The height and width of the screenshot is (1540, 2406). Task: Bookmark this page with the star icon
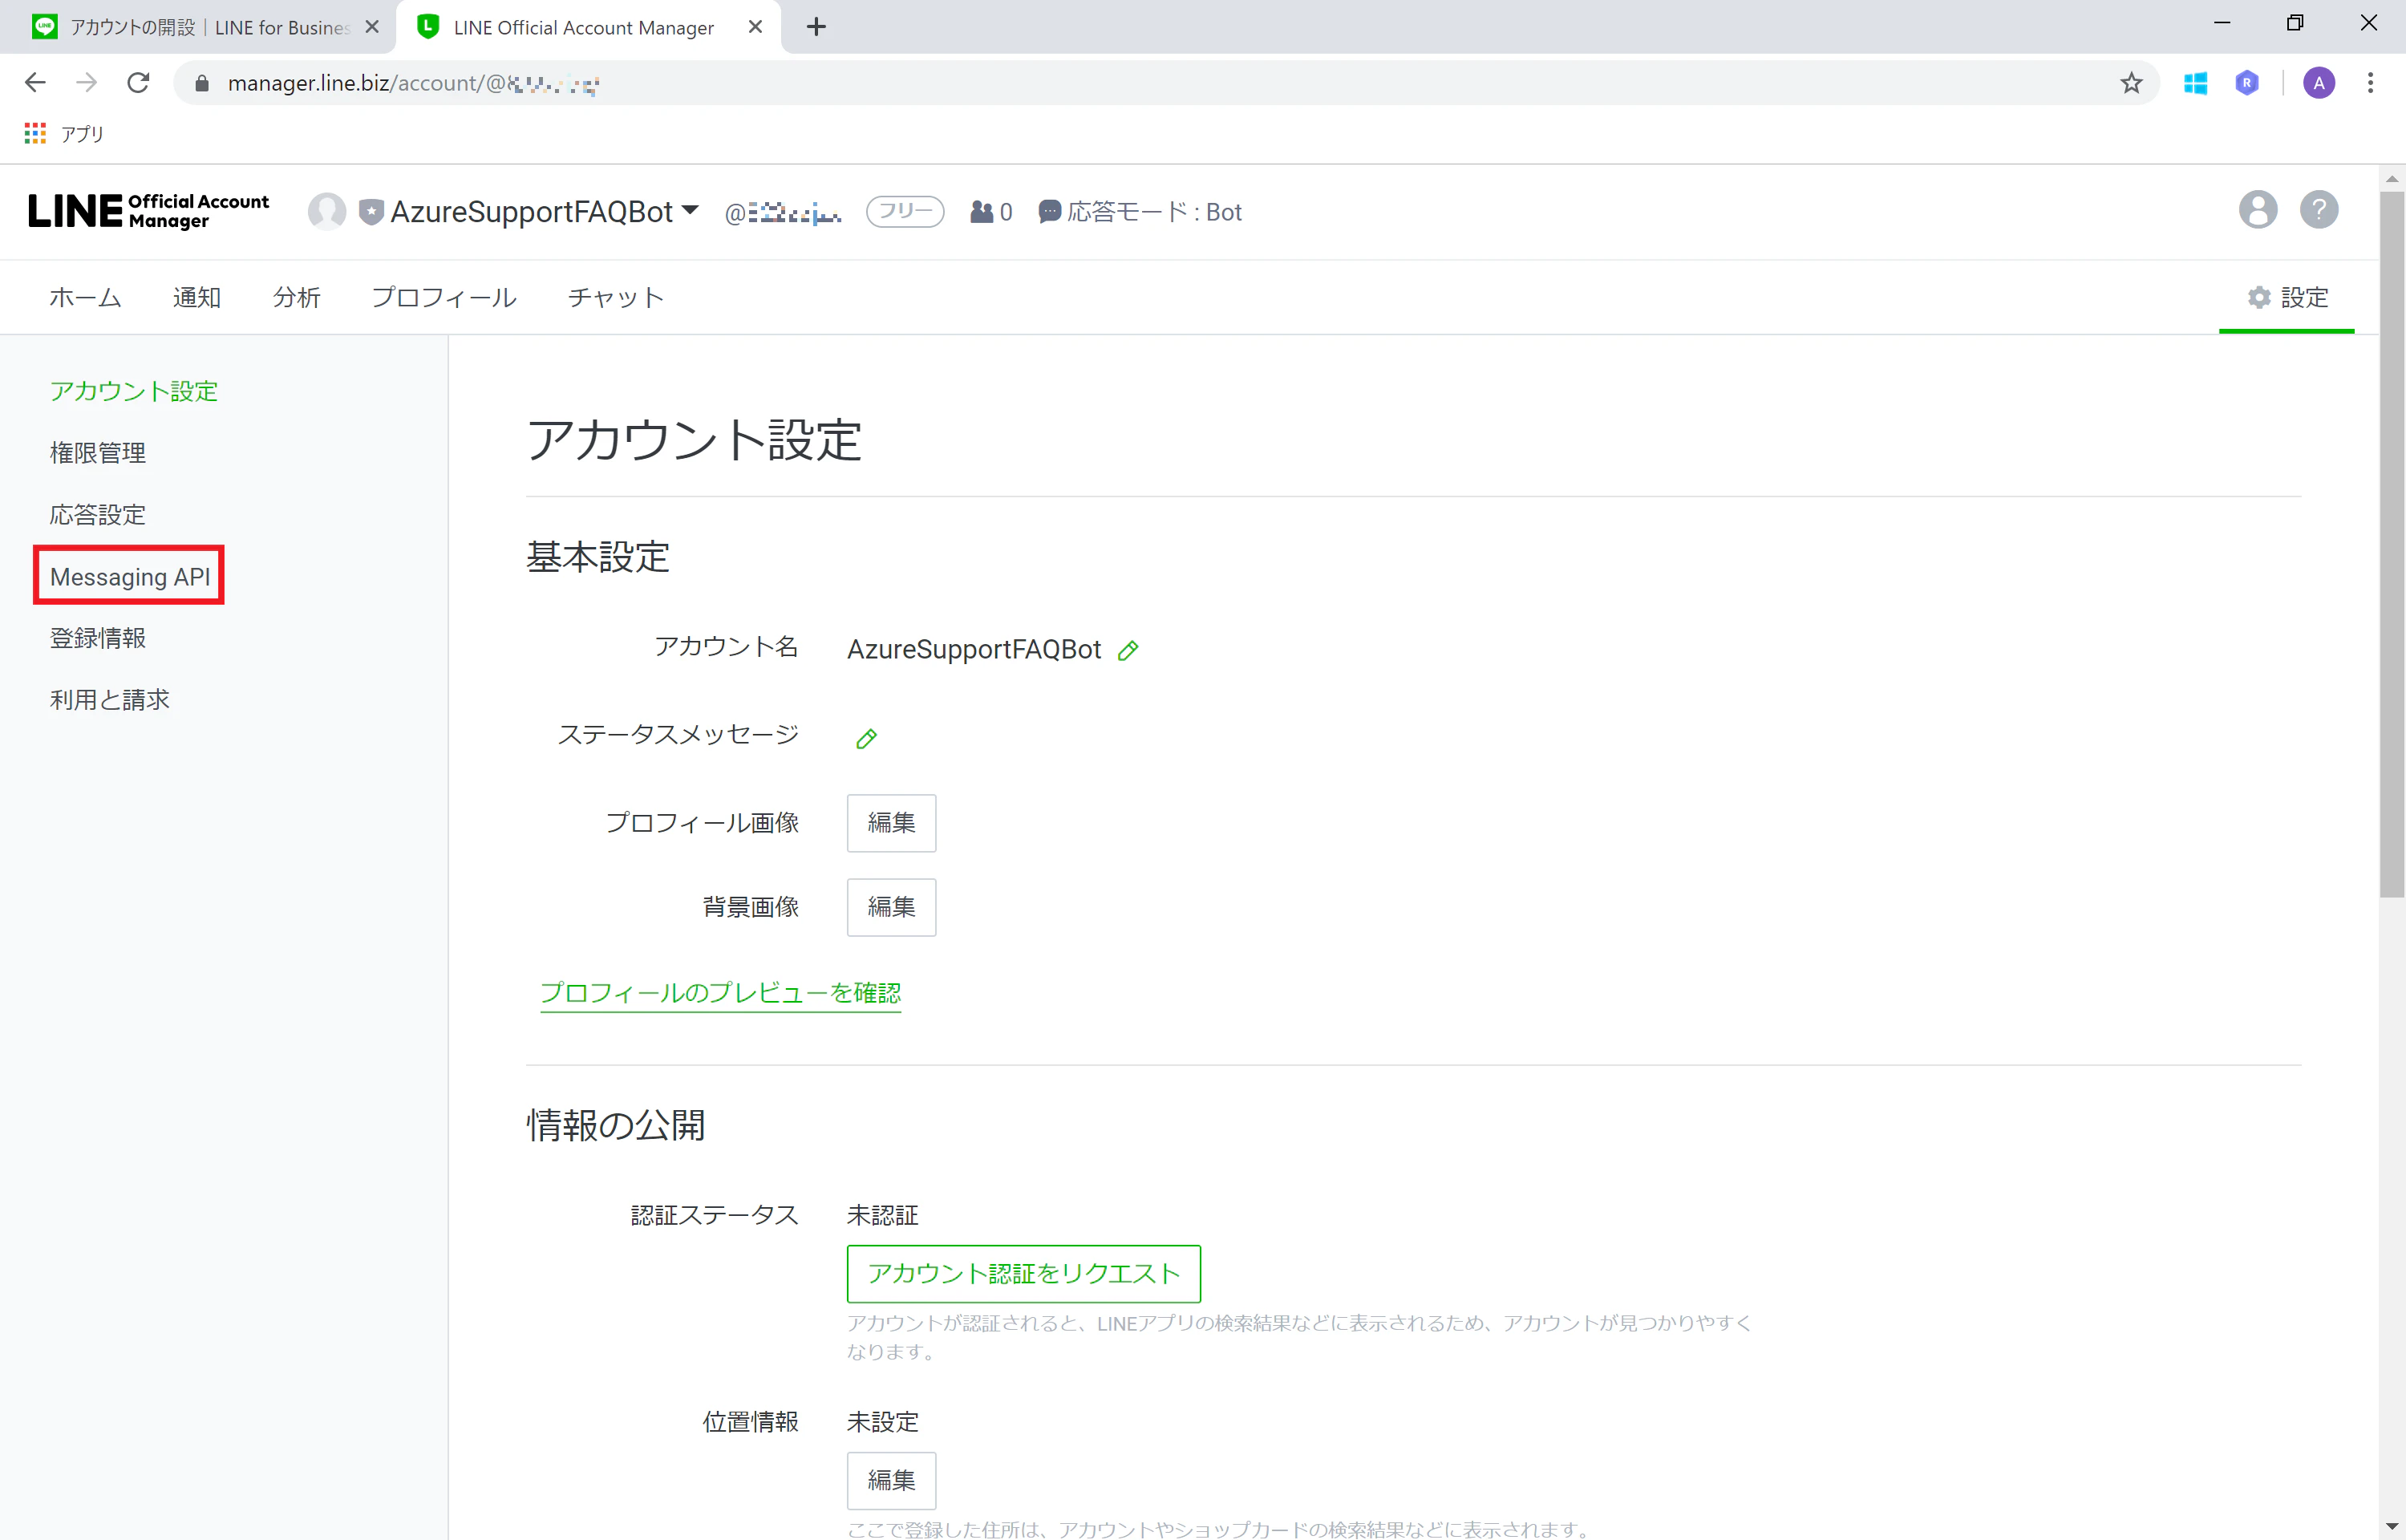coord(2130,83)
